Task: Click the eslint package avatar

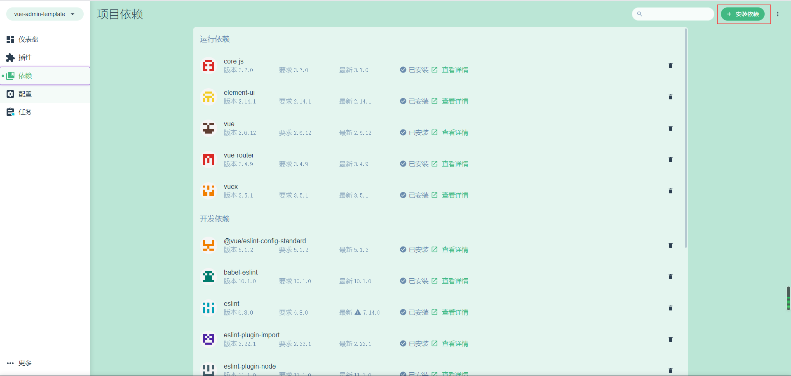Action: 209,308
